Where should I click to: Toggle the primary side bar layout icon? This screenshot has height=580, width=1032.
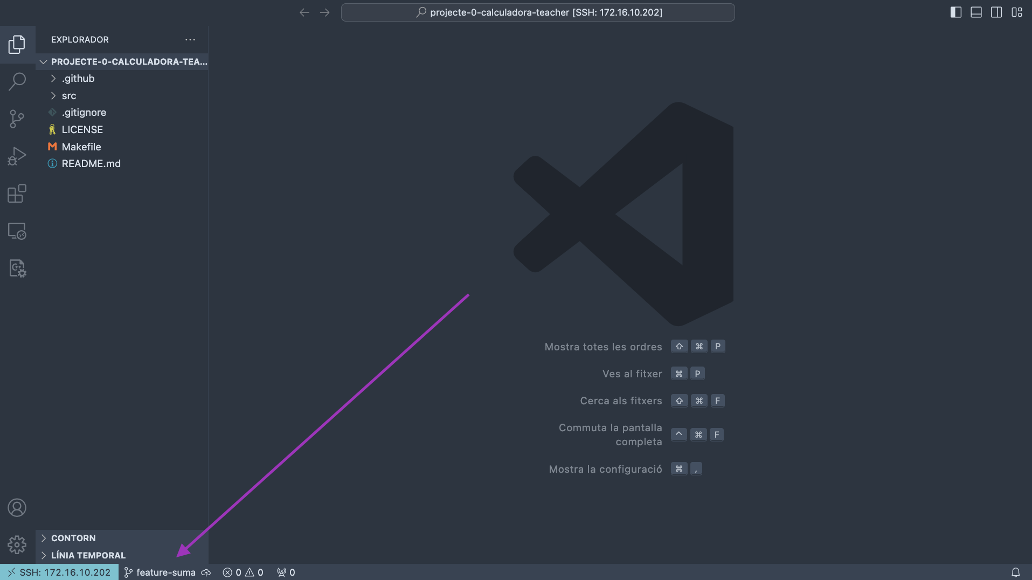click(x=955, y=12)
